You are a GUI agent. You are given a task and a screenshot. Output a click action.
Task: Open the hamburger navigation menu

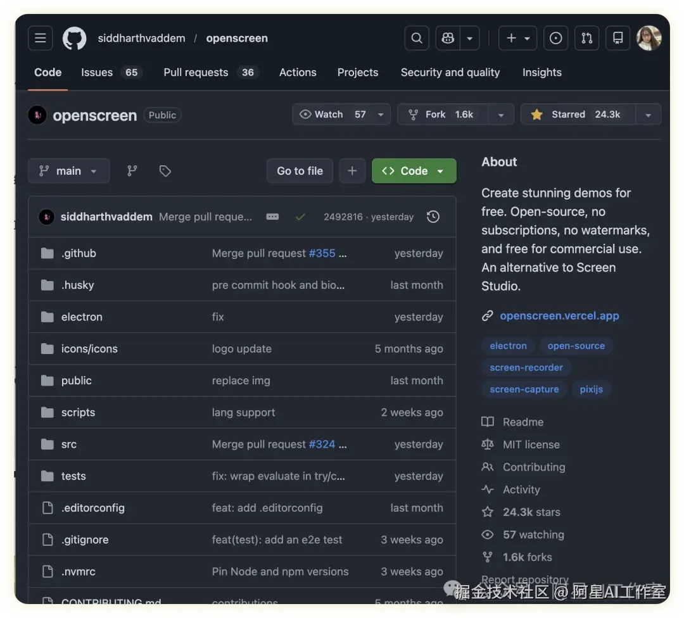[40, 39]
